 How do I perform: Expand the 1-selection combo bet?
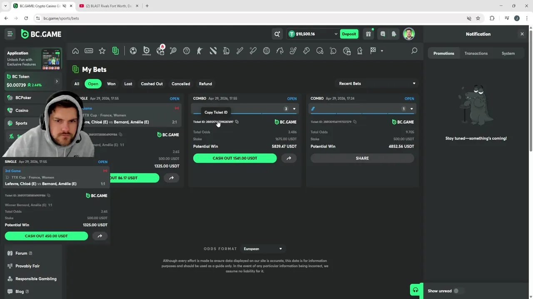point(411,109)
